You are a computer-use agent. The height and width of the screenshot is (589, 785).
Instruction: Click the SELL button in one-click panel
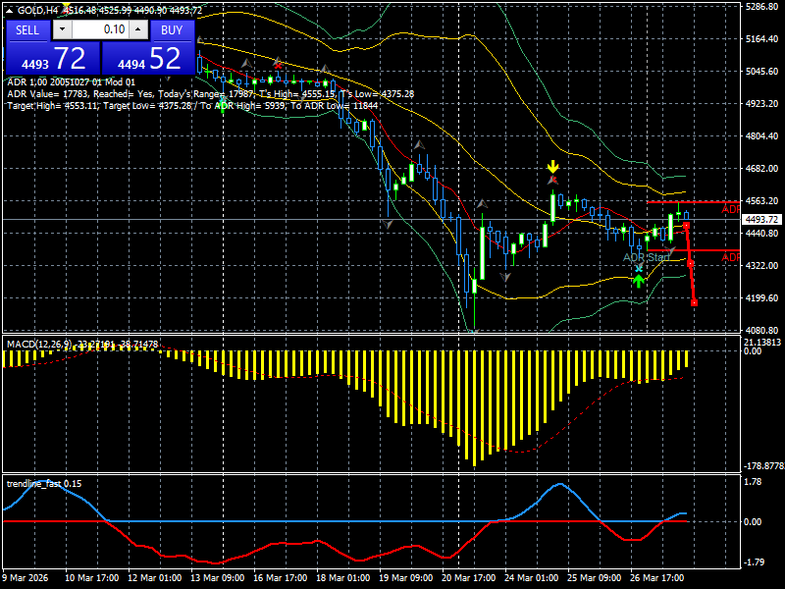[x=27, y=30]
